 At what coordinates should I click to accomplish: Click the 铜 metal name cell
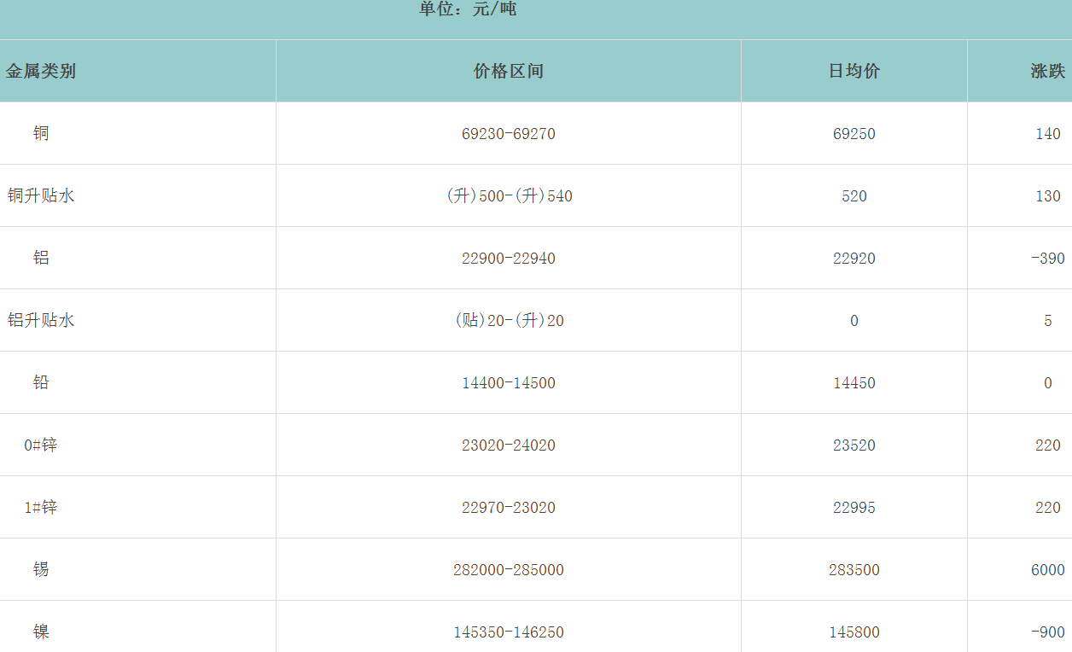click(x=41, y=133)
